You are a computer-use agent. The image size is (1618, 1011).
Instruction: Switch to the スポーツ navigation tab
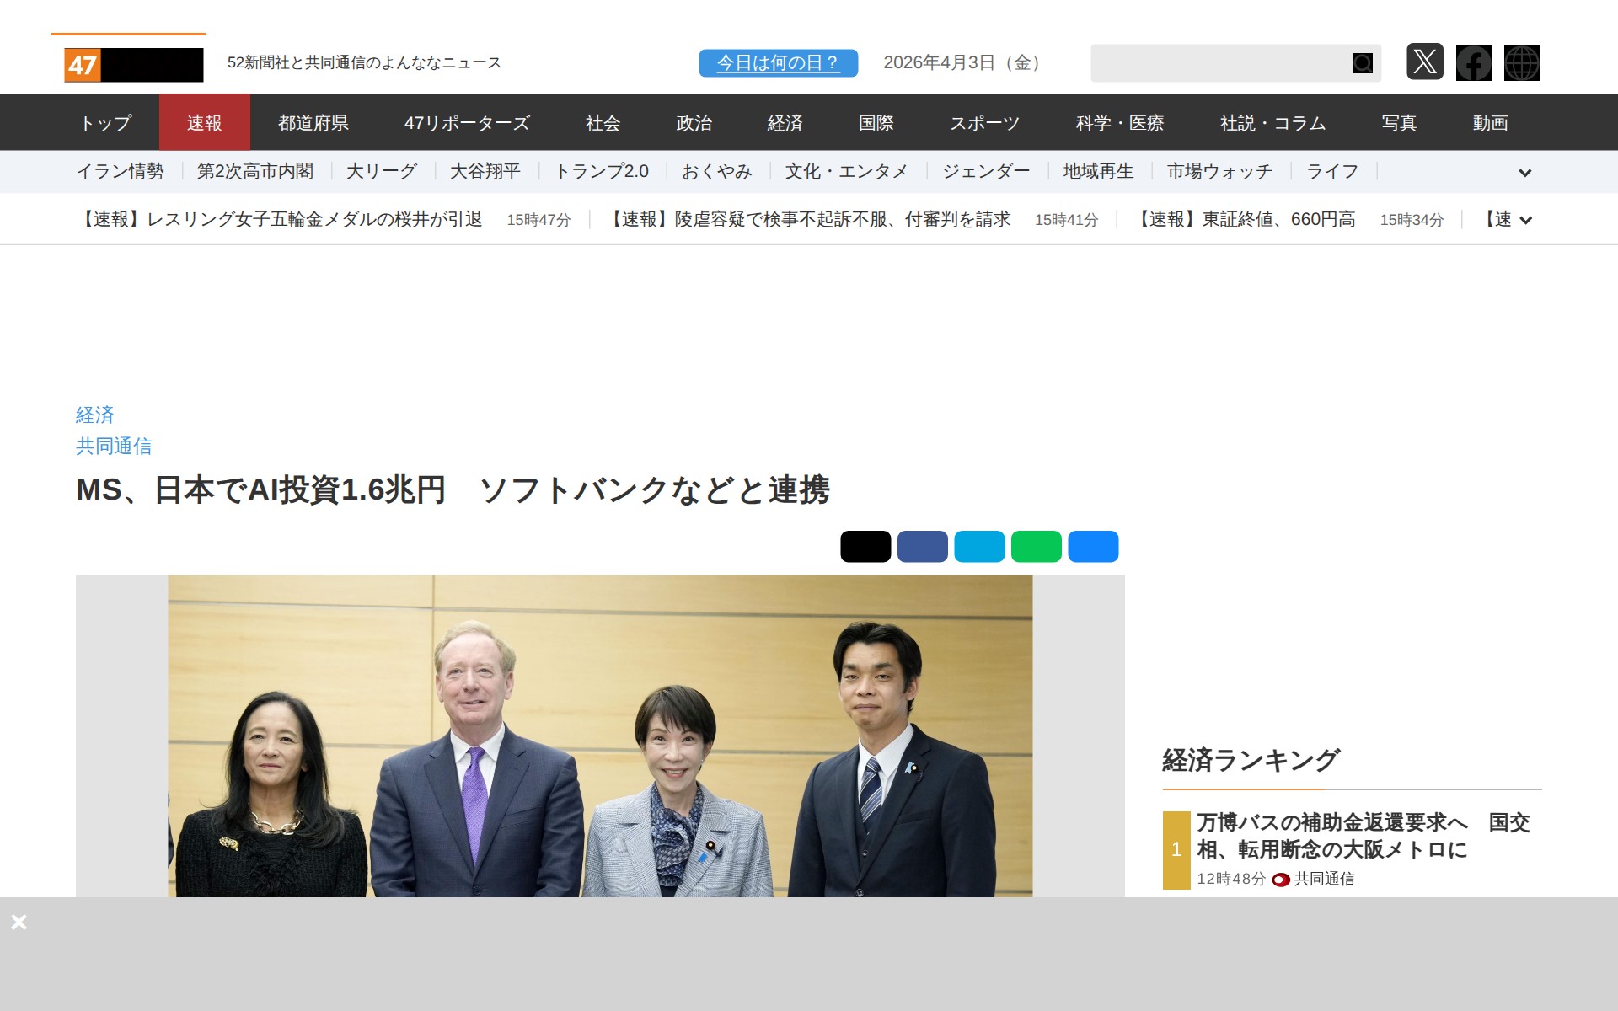[x=985, y=122]
